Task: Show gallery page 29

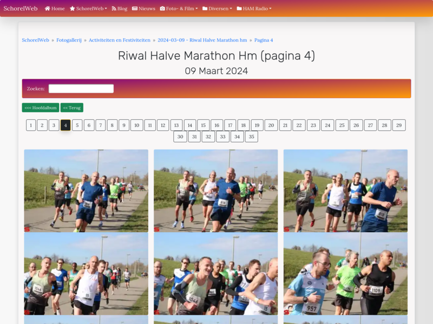Action: (399, 125)
